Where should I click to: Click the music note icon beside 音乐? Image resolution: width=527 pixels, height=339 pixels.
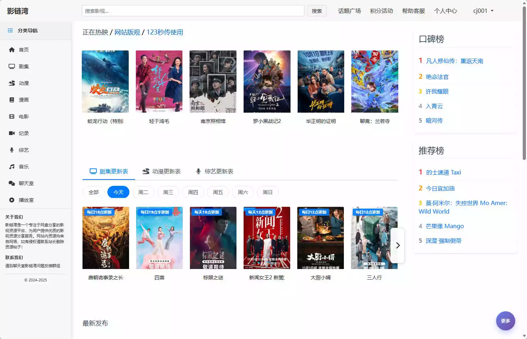(x=12, y=167)
